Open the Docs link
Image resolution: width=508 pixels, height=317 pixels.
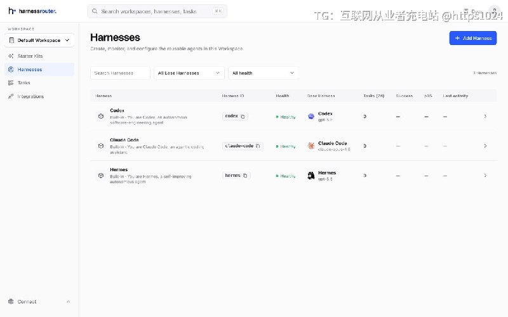click(x=473, y=11)
